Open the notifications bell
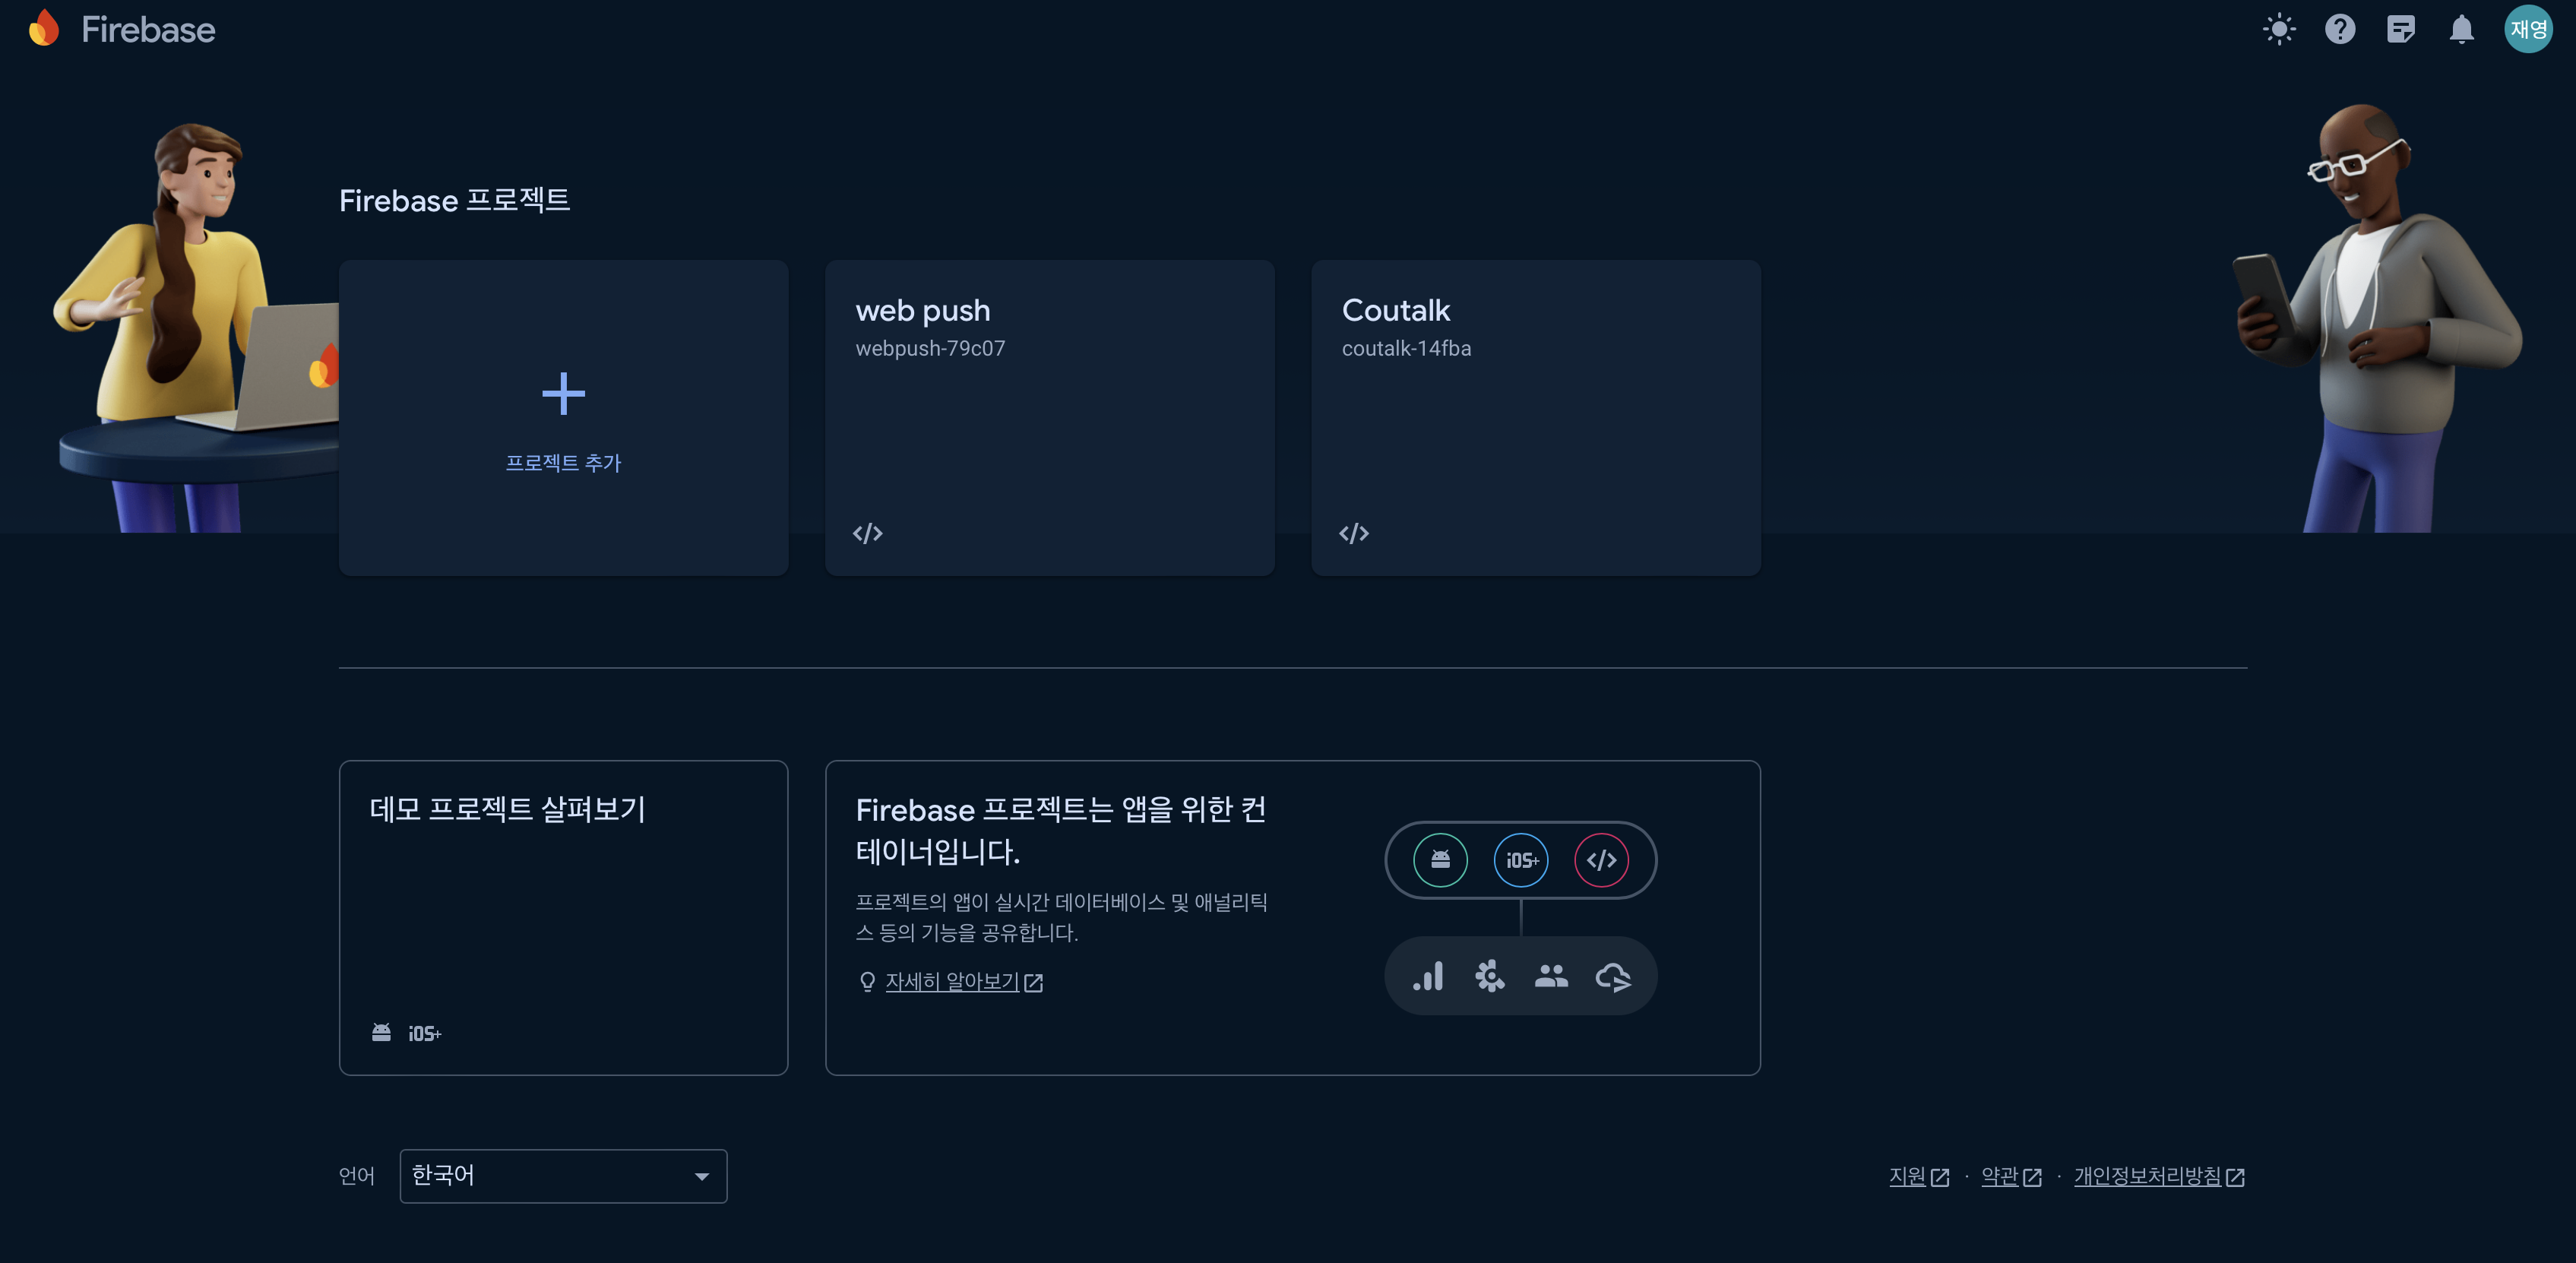 pyautogui.click(x=2462, y=29)
